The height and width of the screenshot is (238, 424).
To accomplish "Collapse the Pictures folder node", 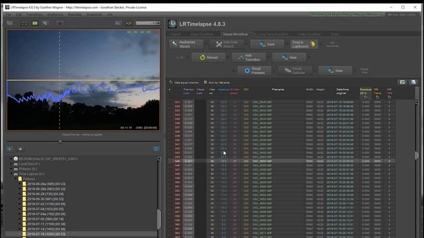I will (16, 179).
